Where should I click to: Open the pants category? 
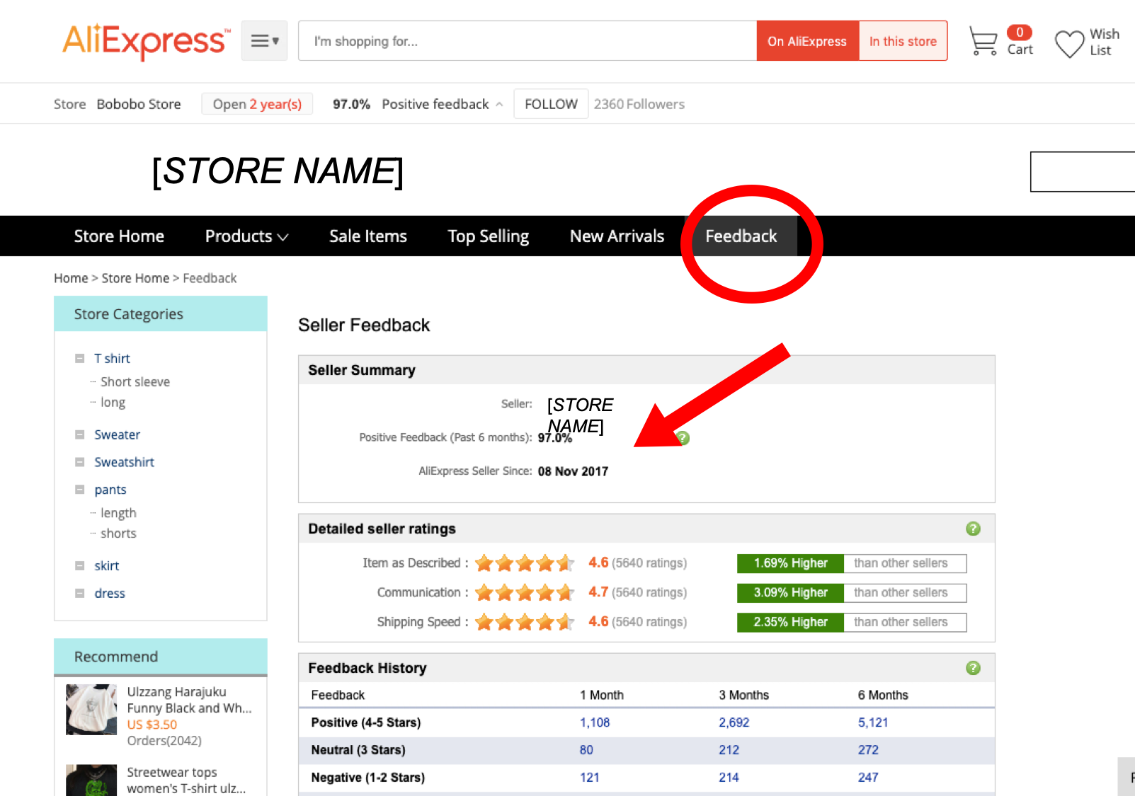click(x=110, y=490)
